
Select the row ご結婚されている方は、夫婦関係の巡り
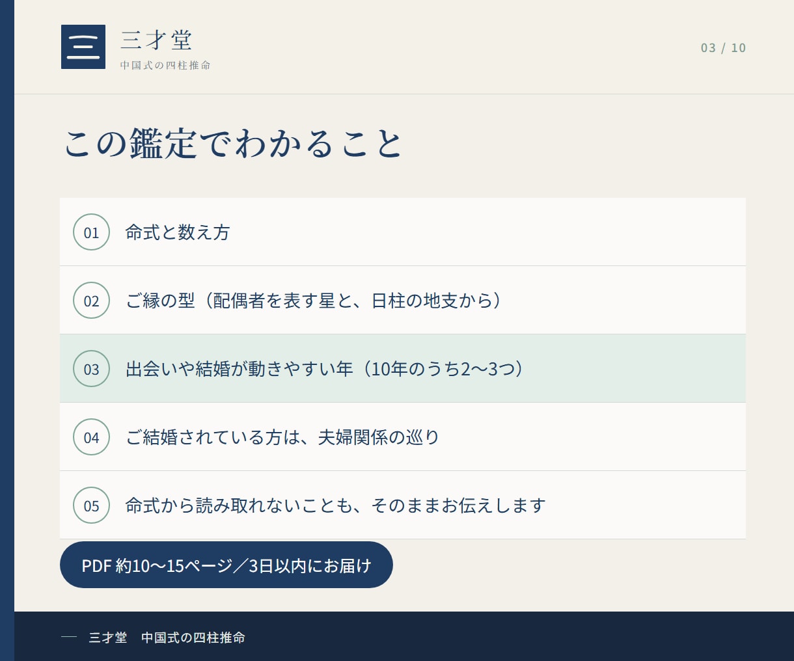click(x=403, y=437)
